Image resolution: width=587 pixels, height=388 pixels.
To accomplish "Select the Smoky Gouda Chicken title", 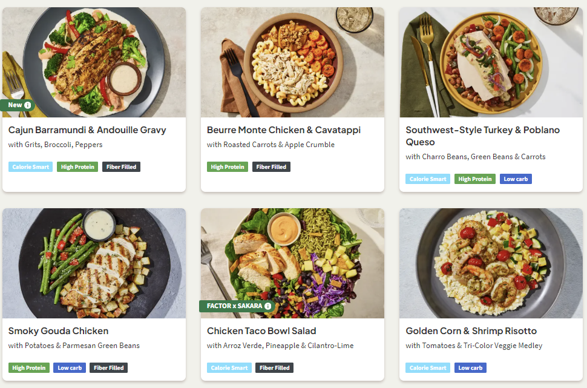I will point(58,331).
